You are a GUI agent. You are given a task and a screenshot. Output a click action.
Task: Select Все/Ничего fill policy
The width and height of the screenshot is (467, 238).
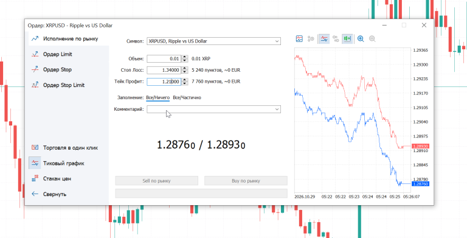click(158, 97)
